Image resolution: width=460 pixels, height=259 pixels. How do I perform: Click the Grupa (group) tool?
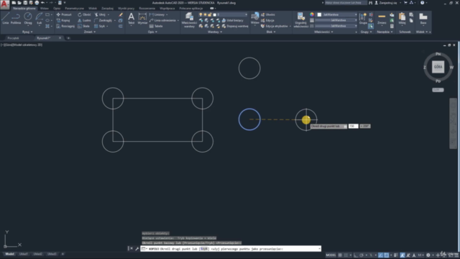click(x=363, y=18)
